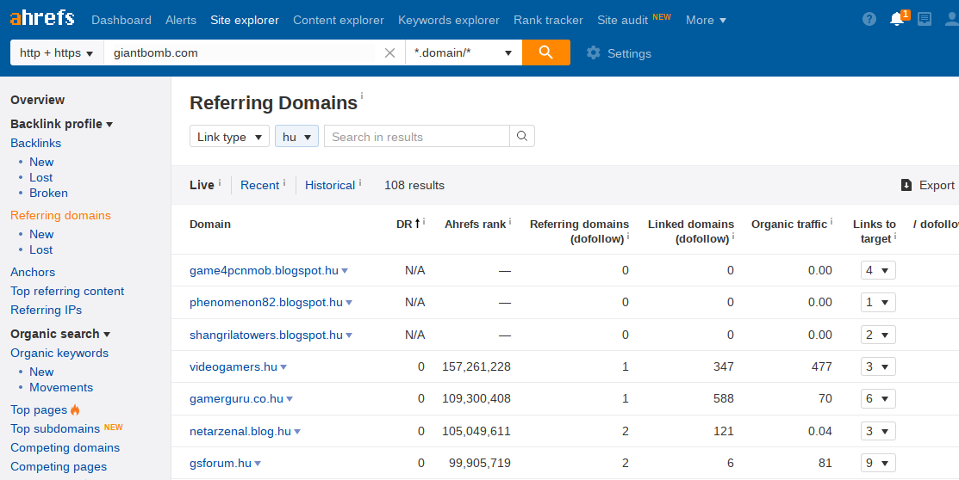This screenshot has height=480, width=959.
Task: Go to the Ahrefs logo homepage
Action: [42, 18]
